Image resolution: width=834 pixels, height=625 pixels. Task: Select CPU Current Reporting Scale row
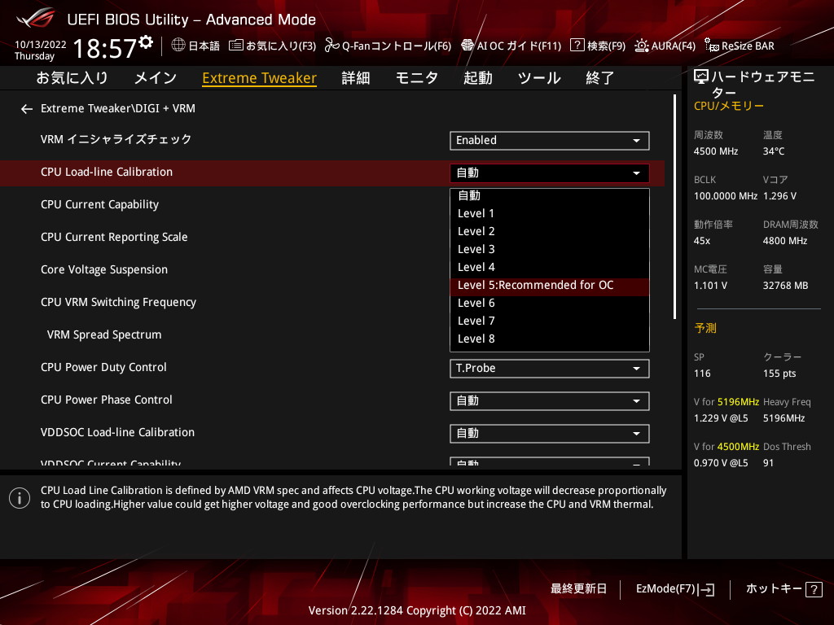[x=114, y=237]
